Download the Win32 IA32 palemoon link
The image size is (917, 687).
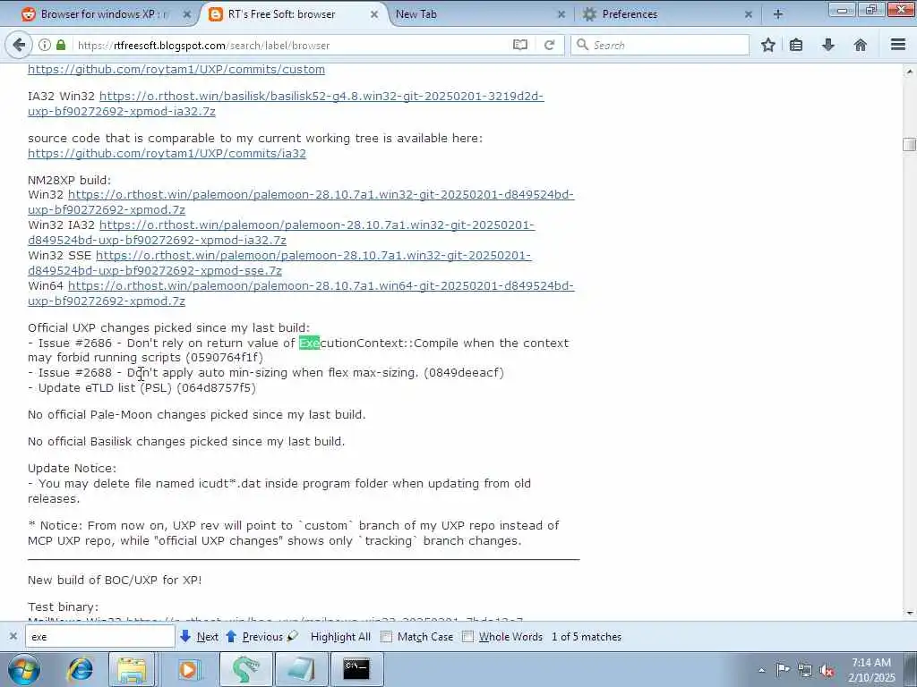[317, 225]
